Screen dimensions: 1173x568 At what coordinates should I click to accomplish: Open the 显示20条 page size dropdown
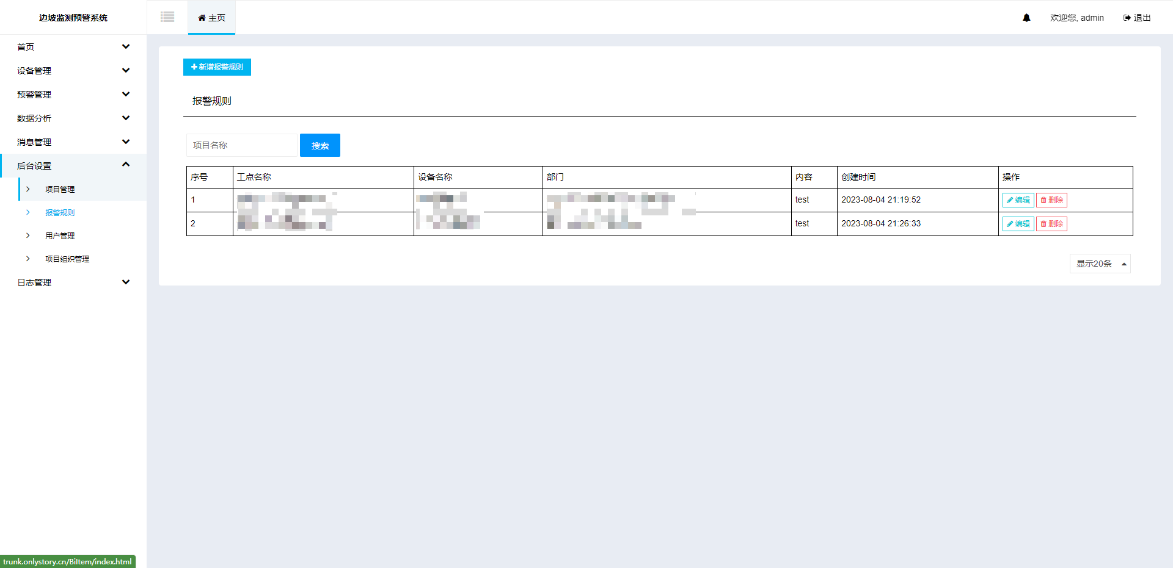pyautogui.click(x=1100, y=264)
